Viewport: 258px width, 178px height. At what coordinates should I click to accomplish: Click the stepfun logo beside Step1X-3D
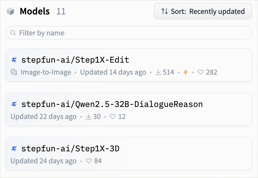click(x=14, y=148)
